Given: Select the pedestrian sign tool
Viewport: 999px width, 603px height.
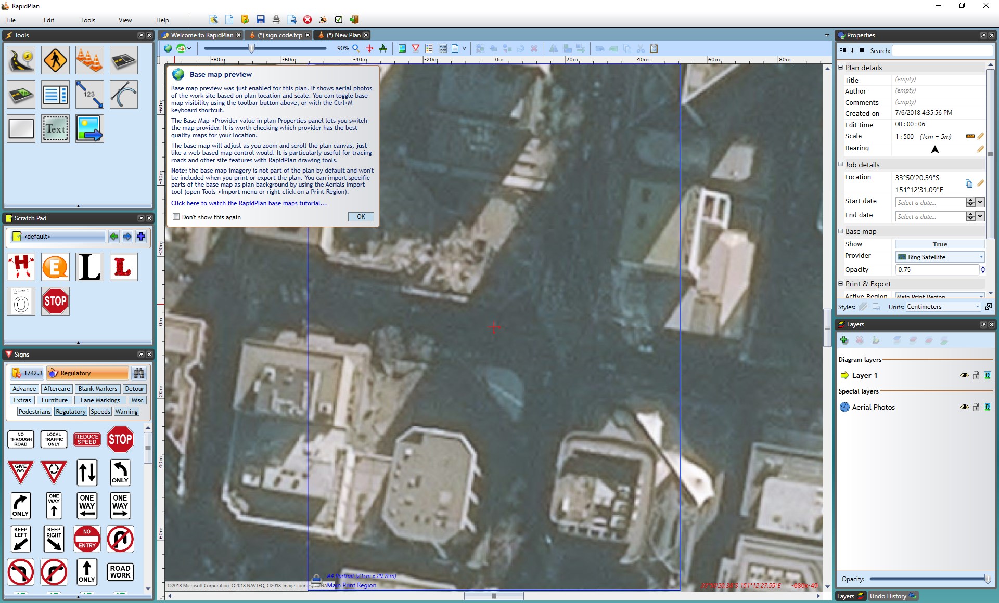Looking at the screenshot, I should point(55,60).
